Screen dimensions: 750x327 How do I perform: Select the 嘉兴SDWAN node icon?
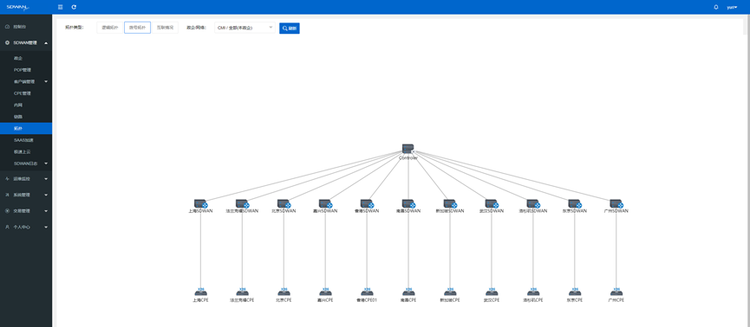(325, 204)
